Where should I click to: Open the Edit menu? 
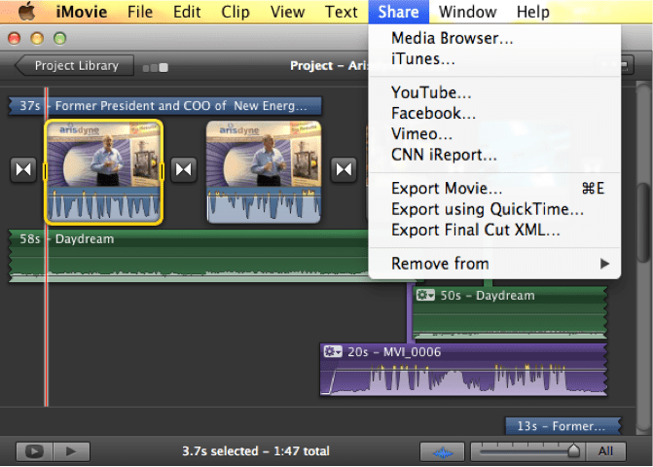(187, 12)
